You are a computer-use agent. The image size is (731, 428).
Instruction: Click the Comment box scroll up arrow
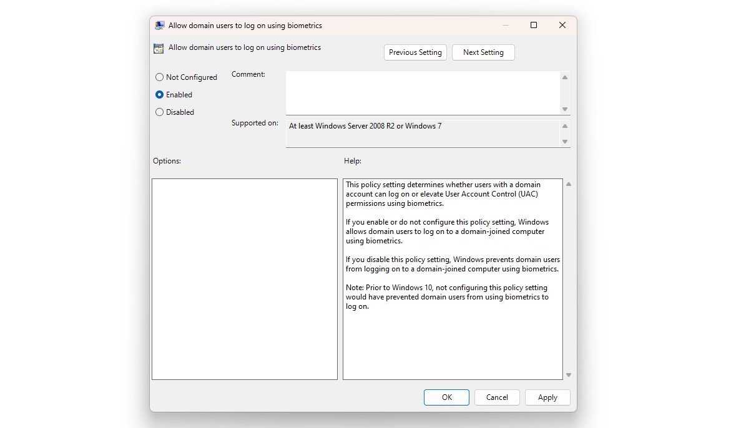coord(564,77)
